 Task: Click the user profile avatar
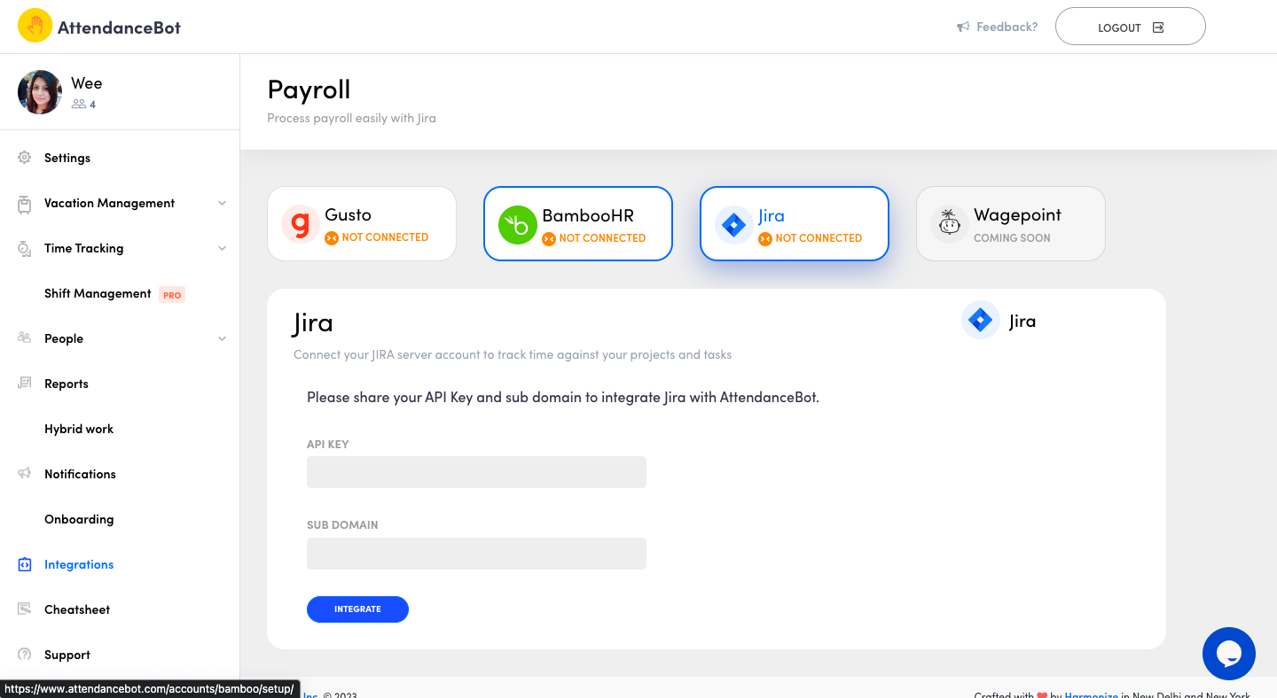click(40, 92)
